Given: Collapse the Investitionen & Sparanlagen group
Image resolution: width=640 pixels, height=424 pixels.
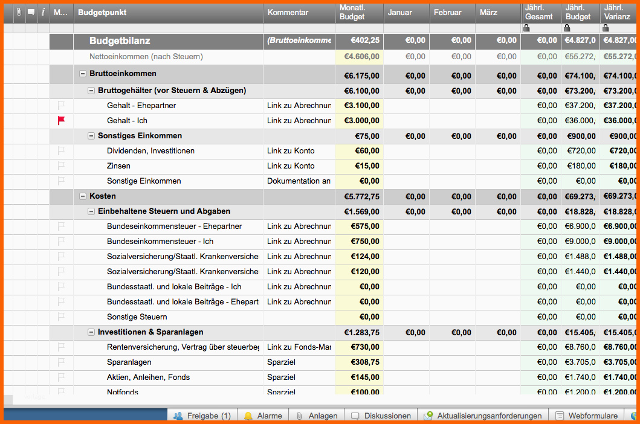Looking at the screenshot, I should click(x=91, y=332).
